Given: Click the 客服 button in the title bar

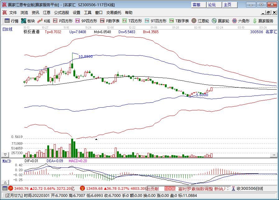Looking at the screenshot, I should [198, 5].
